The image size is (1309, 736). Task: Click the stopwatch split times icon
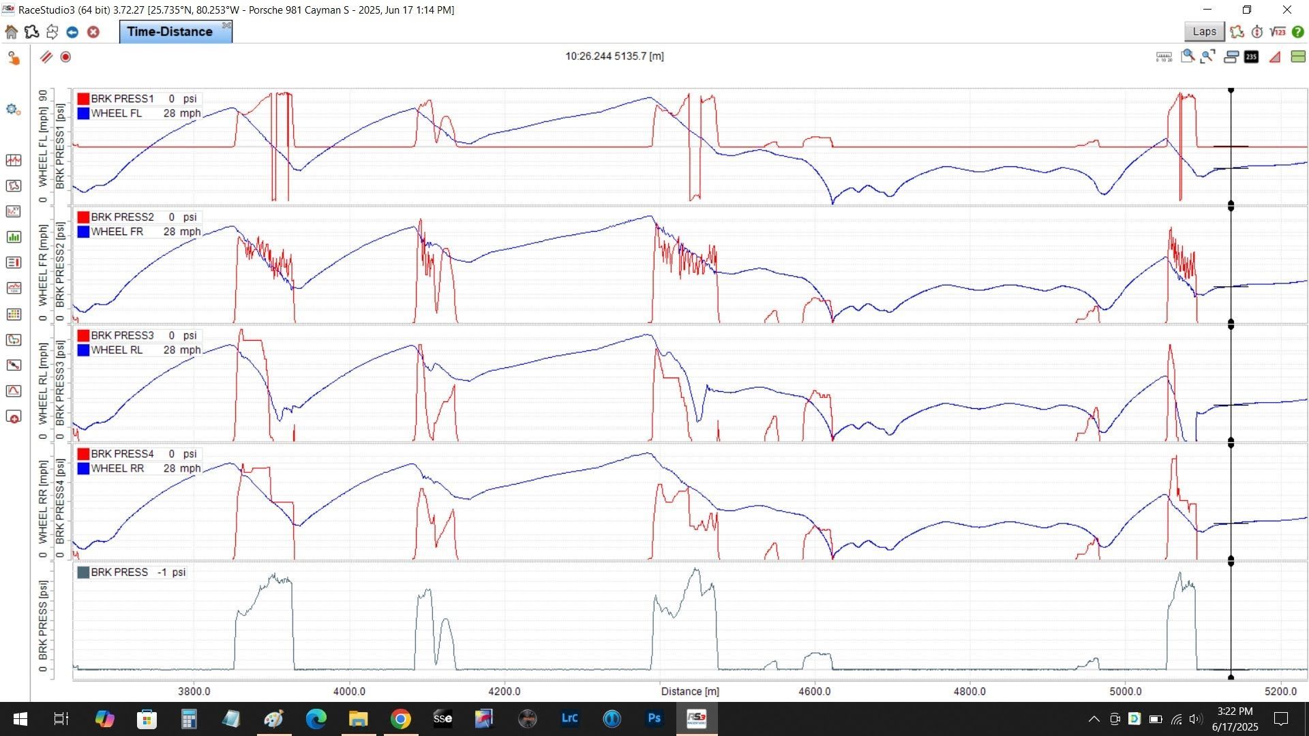coord(1257,32)
